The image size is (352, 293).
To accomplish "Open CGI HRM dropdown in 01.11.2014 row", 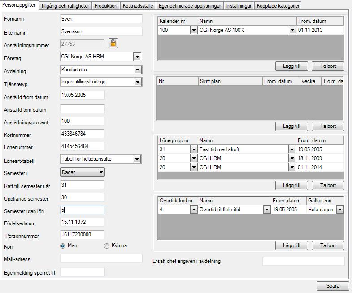I will (292, 167).
